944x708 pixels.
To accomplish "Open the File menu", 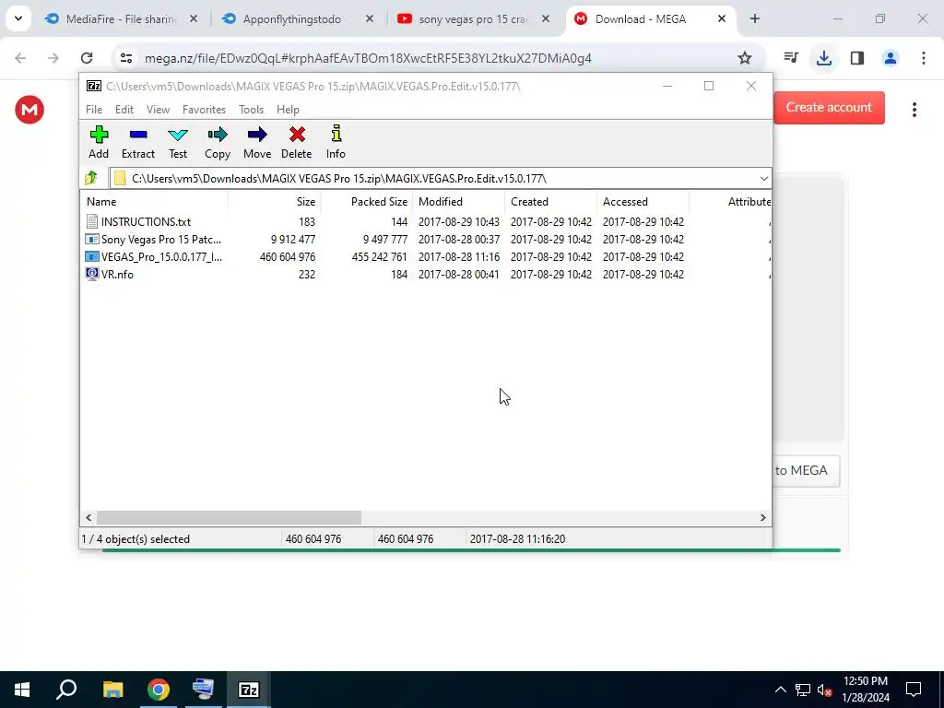I will [x=94, y=110].
